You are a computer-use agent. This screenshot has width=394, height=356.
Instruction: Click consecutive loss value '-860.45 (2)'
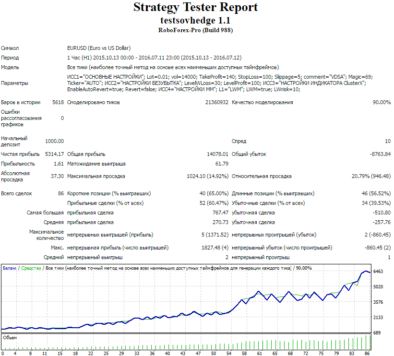tap(378, 248)
